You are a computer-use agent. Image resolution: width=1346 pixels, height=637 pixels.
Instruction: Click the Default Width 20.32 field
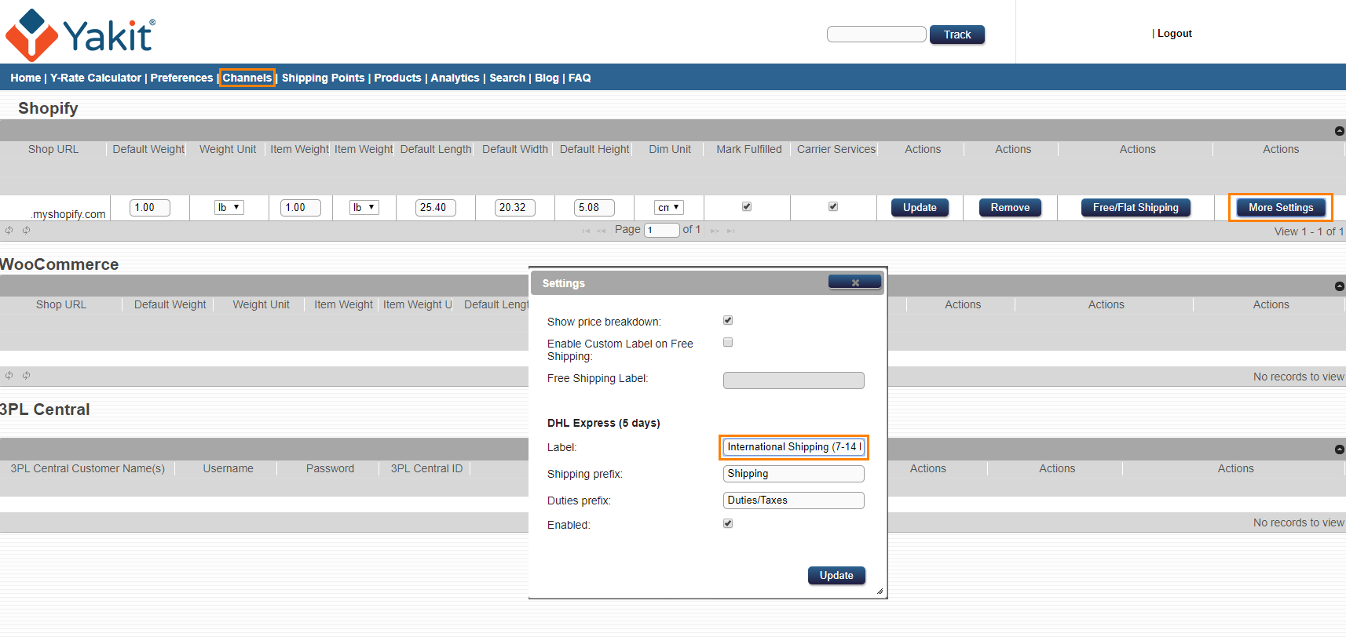click(515, 207)
